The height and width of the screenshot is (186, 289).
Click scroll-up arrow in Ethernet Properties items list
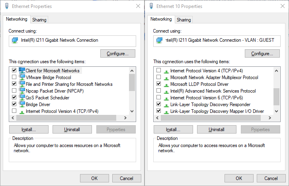[132, 71]
